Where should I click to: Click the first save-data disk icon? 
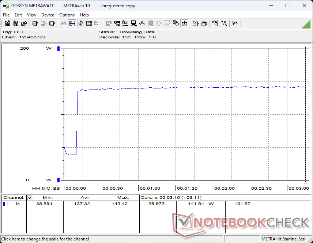click(8, 23)
